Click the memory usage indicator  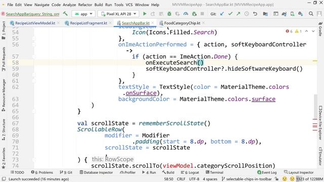click(x=309, y=179)
